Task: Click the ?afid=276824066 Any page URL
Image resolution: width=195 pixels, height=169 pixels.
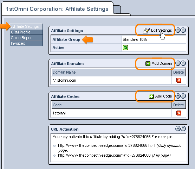Action: tap(104, 155)
